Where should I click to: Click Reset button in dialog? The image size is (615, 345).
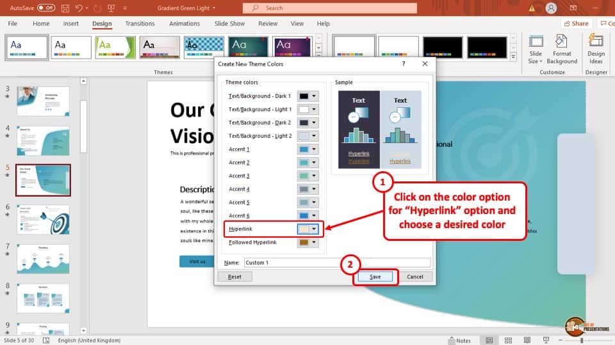[x=234, y=277]
